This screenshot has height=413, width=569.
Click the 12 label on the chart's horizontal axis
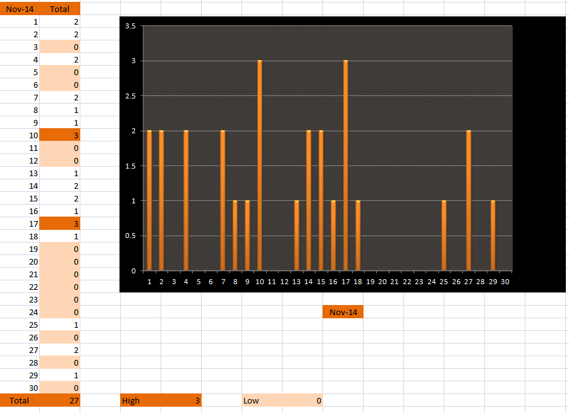(x=284, y=282)
